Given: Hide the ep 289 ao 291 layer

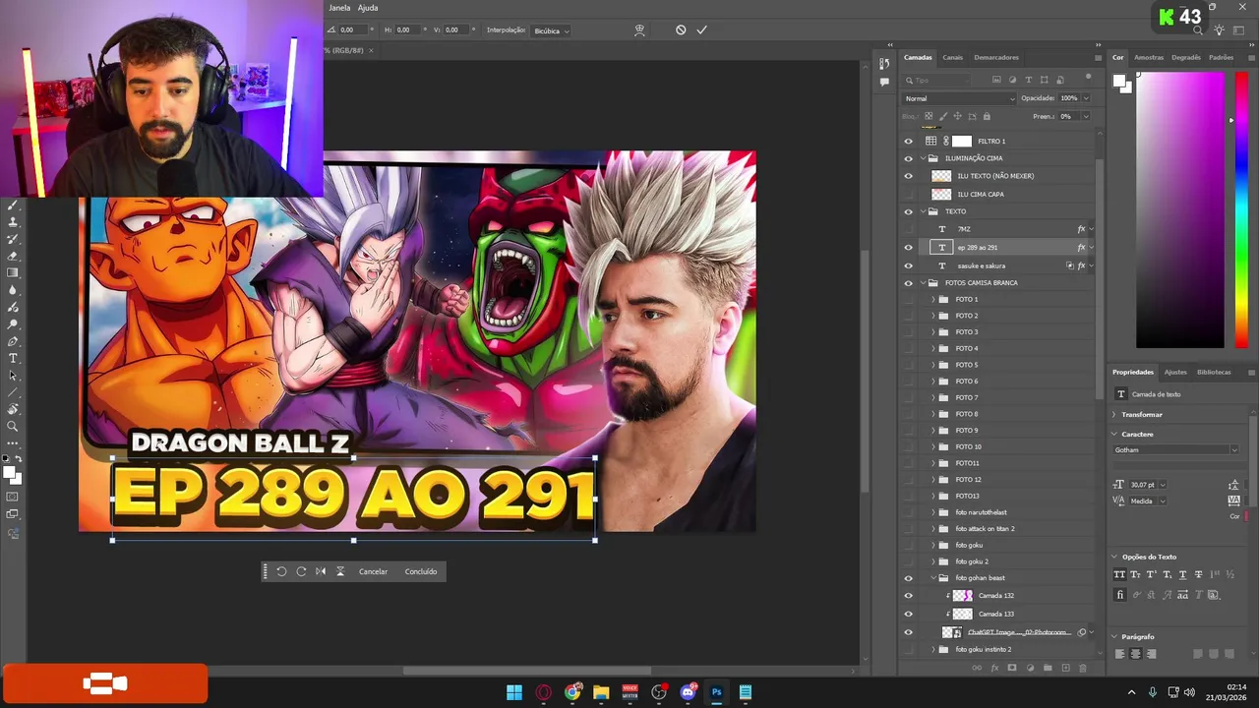Looking at the screenshot, I should point(908,247).
